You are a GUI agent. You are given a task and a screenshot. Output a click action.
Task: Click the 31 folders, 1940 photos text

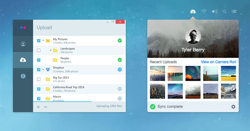[66, 72]
